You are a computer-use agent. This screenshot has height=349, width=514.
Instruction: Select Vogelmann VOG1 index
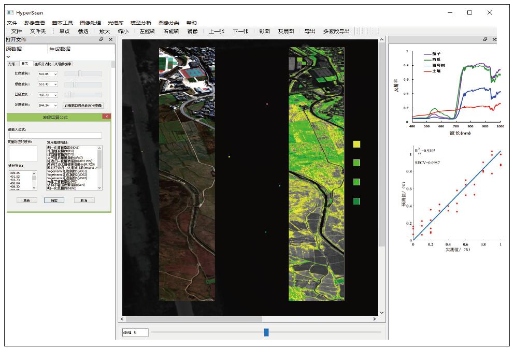(67, 171)
